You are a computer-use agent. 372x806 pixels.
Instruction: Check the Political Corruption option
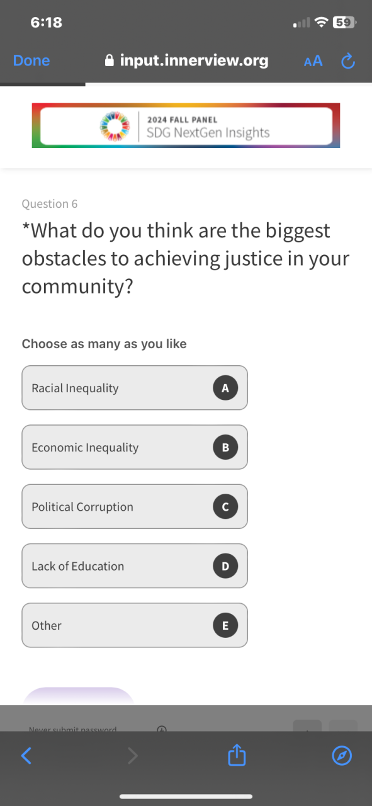pos(135,506)
